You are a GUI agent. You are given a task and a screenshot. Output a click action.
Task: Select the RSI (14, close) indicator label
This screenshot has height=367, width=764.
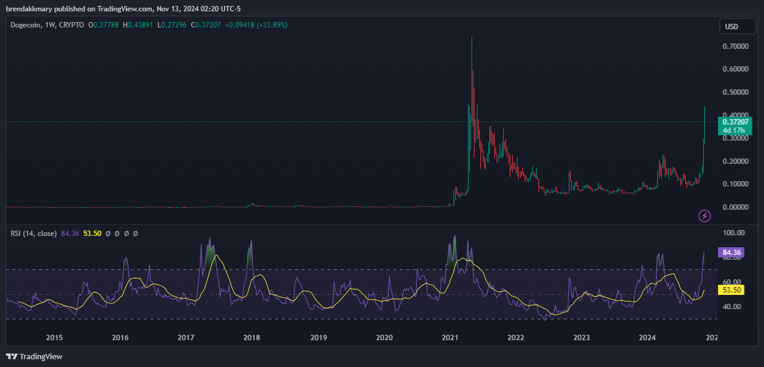pos(34,234)
